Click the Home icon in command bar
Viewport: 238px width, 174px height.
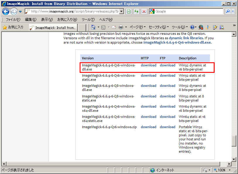click(x=93, y=27)
